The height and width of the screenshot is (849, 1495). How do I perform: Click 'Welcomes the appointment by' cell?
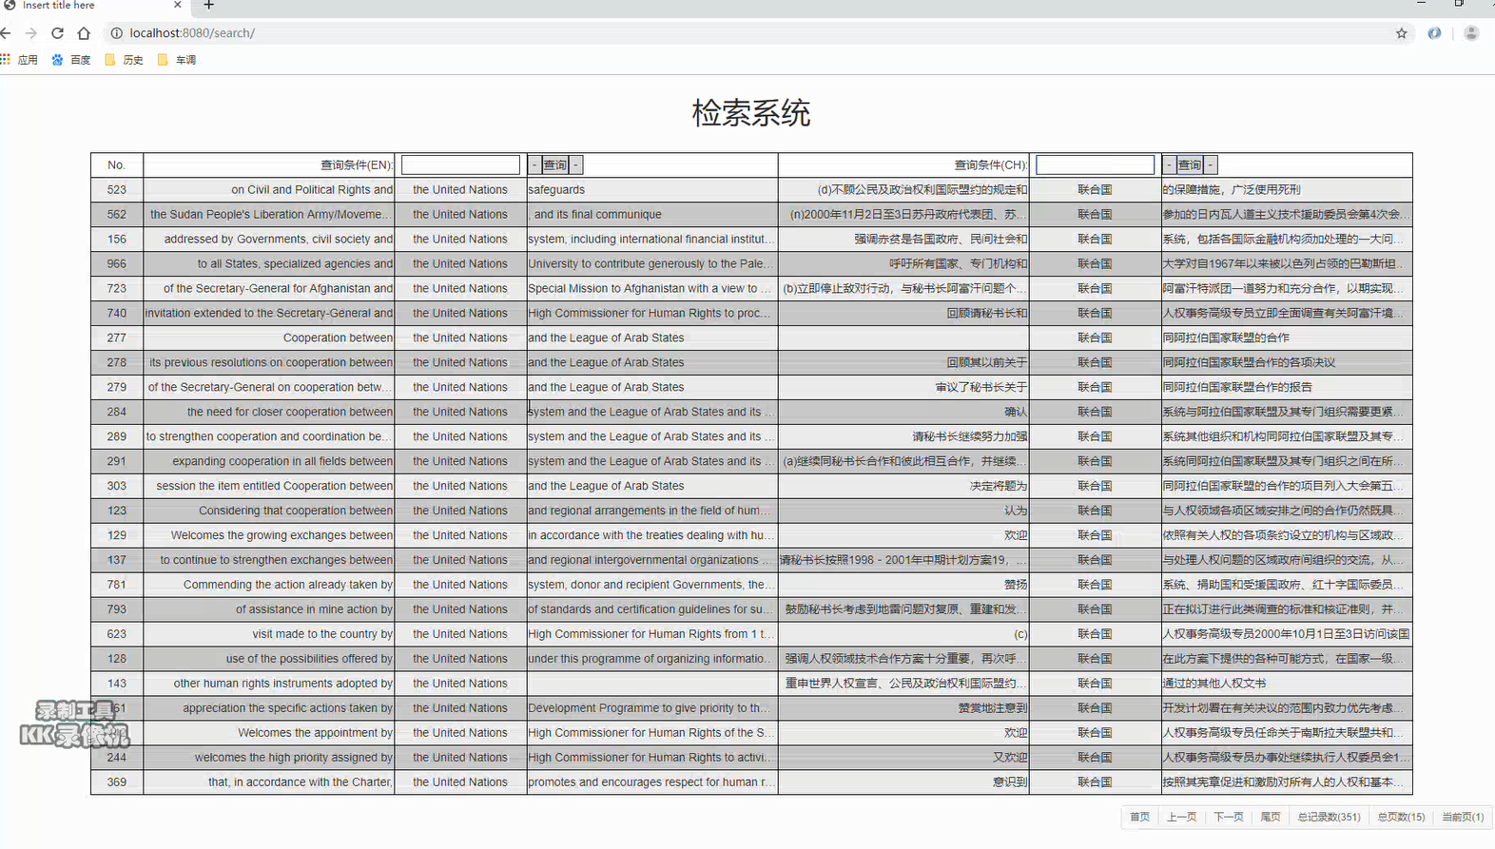tap(269, 733)
